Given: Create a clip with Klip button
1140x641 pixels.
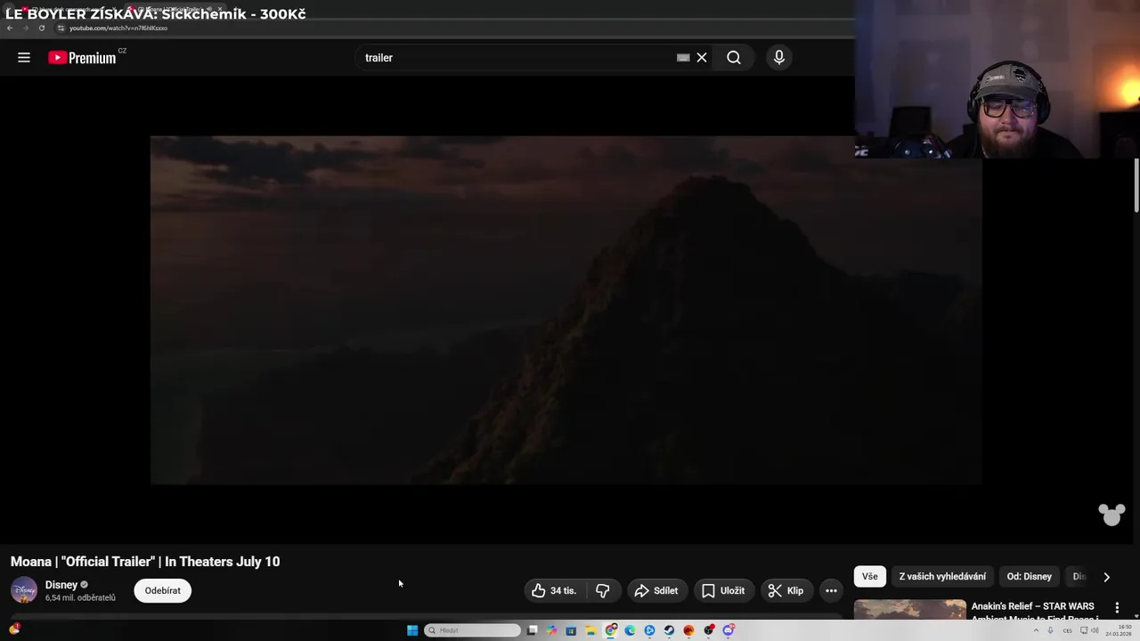Looking at the screenshot, I should pyautogui.click(x=786, y=590).
